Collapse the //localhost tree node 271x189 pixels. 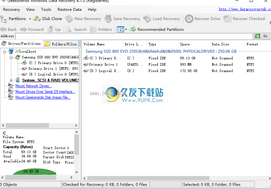(5, 51)
